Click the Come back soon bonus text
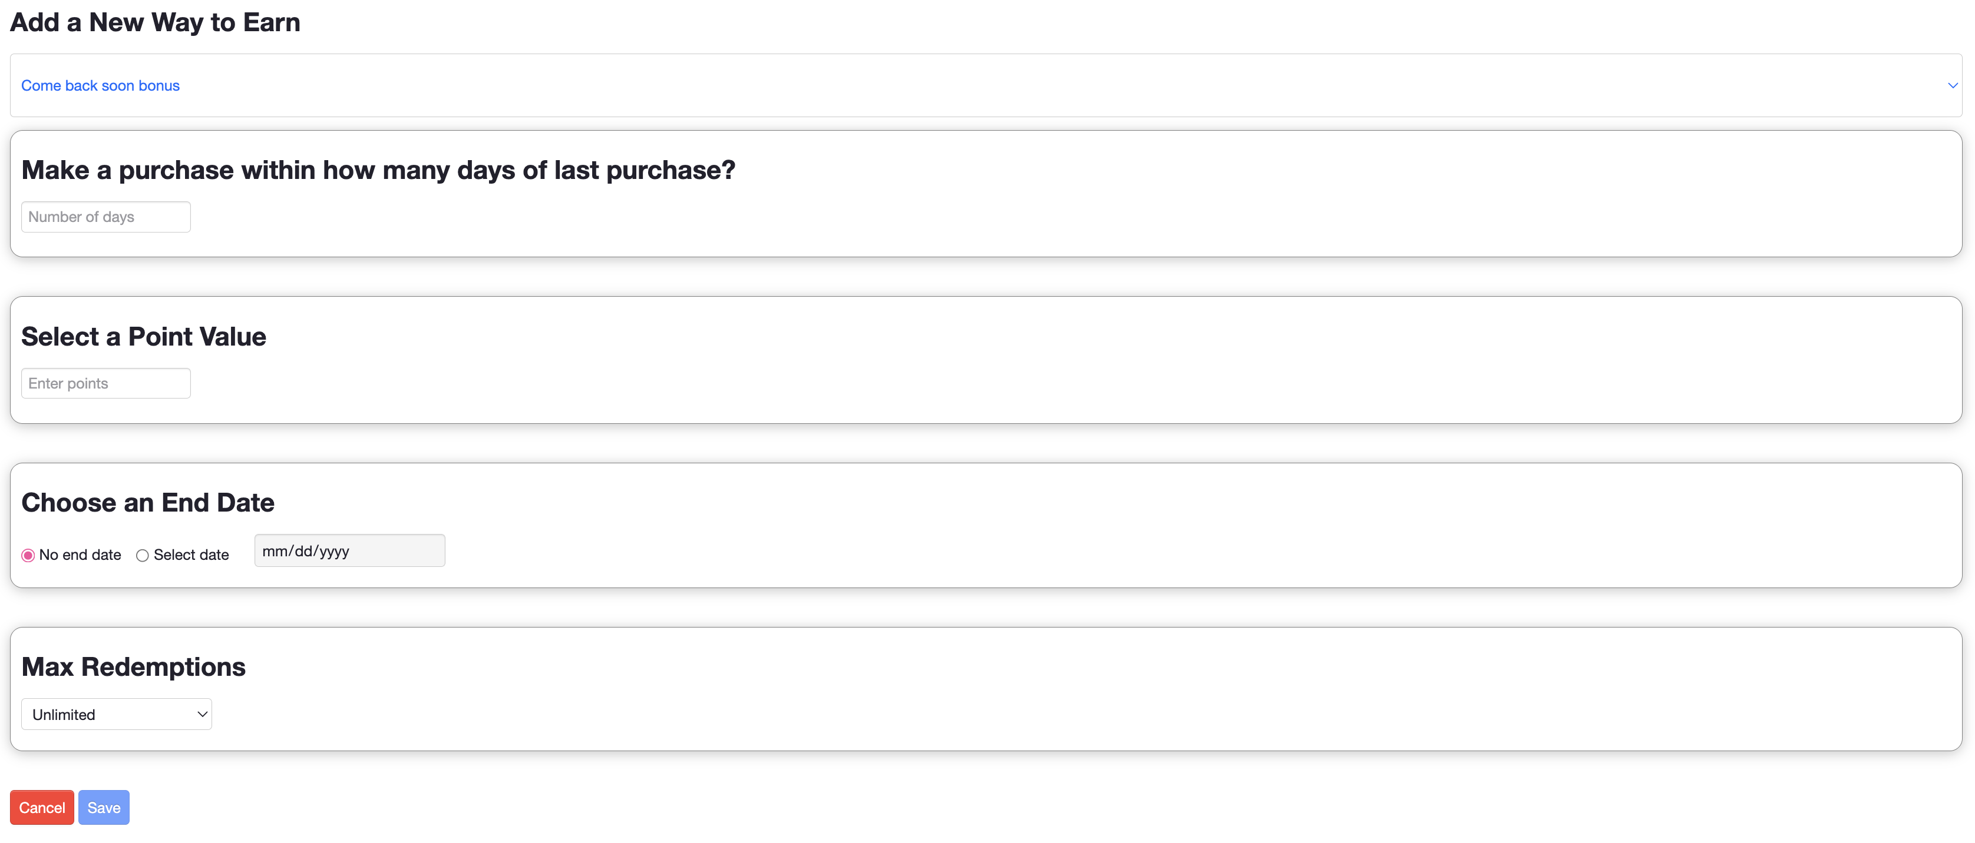Viewport: 1975px width, 843px height. coord(100,86)
